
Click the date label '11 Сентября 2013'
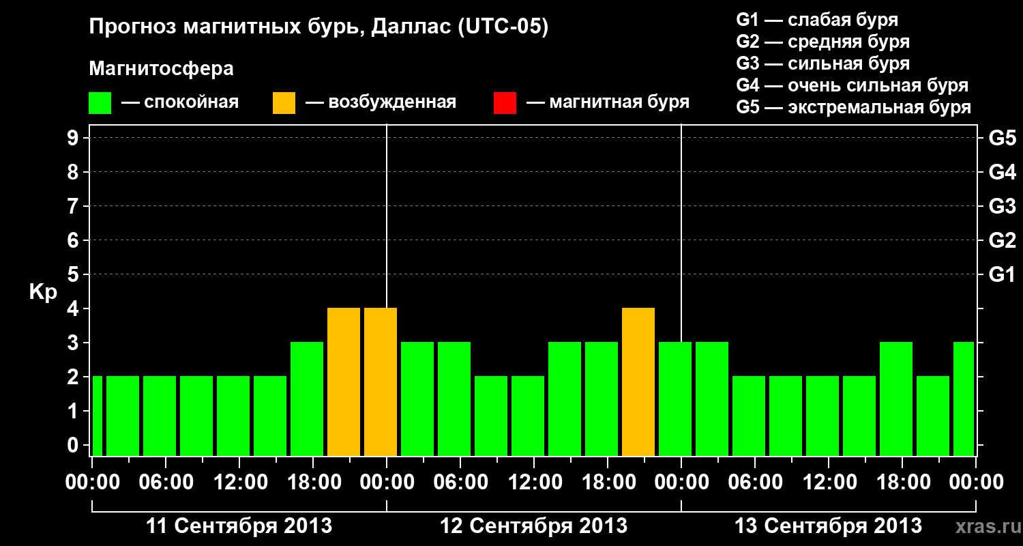[239, 526]
